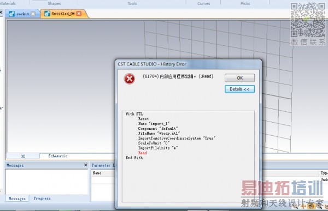This screenshot has height=211, width=328.
Task: Click the red .Read line in details
Action: coord(142,153)
